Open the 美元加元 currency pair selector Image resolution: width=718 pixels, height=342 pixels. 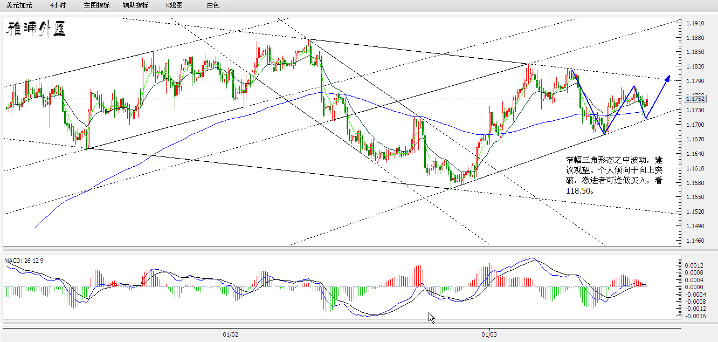coord(19,5)
